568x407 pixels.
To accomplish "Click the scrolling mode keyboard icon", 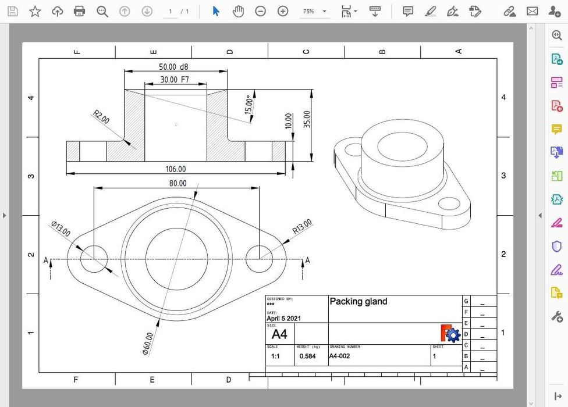I will coord(375,11).
